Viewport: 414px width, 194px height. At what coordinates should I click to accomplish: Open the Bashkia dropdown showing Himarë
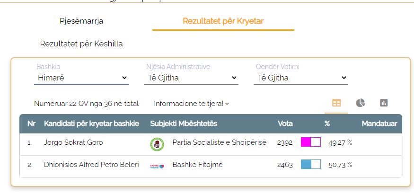[x=81, y=78]
